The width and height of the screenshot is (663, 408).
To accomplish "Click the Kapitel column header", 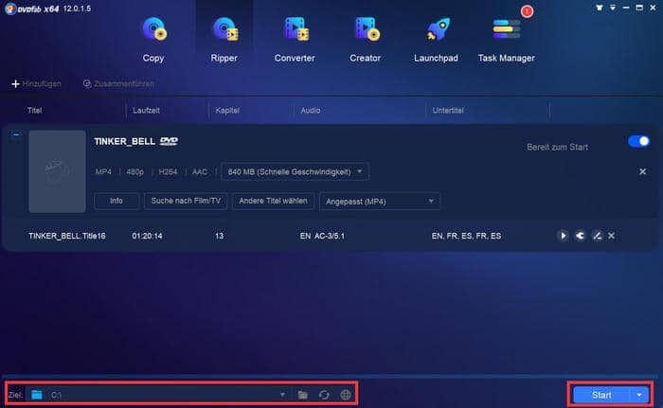I will (x=227, y=111).
